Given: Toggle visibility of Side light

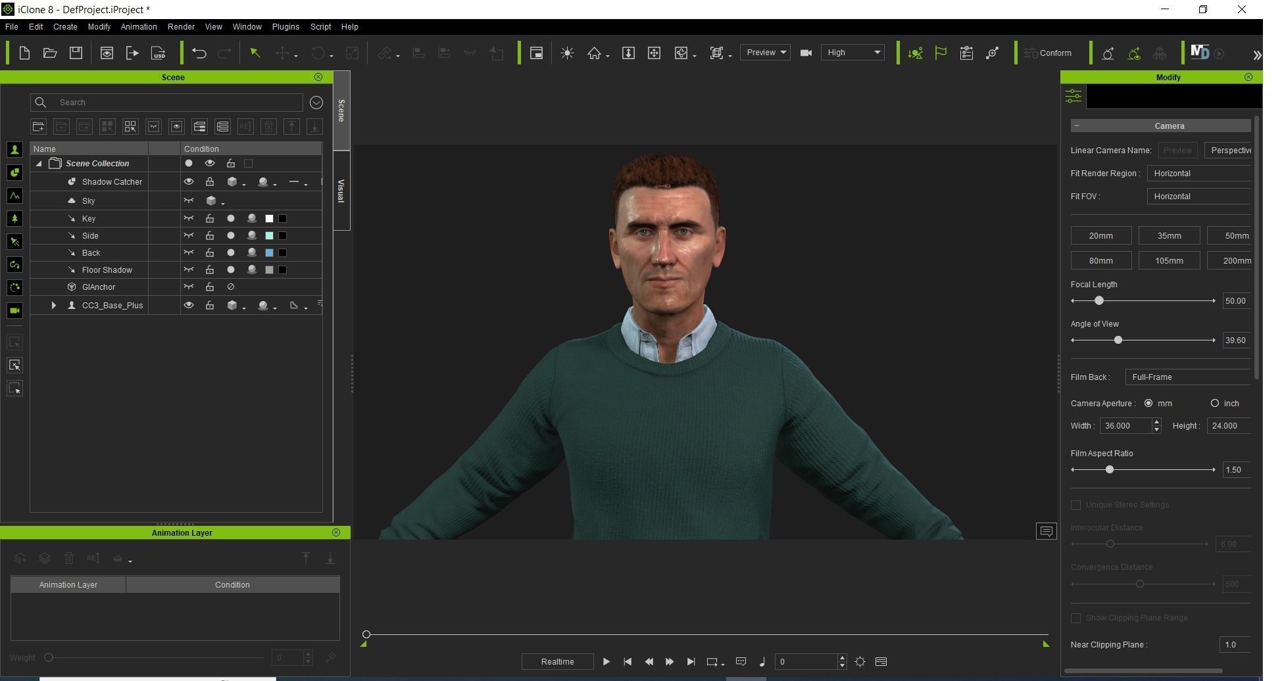Looking at the screenshot, I should point(189,235).
